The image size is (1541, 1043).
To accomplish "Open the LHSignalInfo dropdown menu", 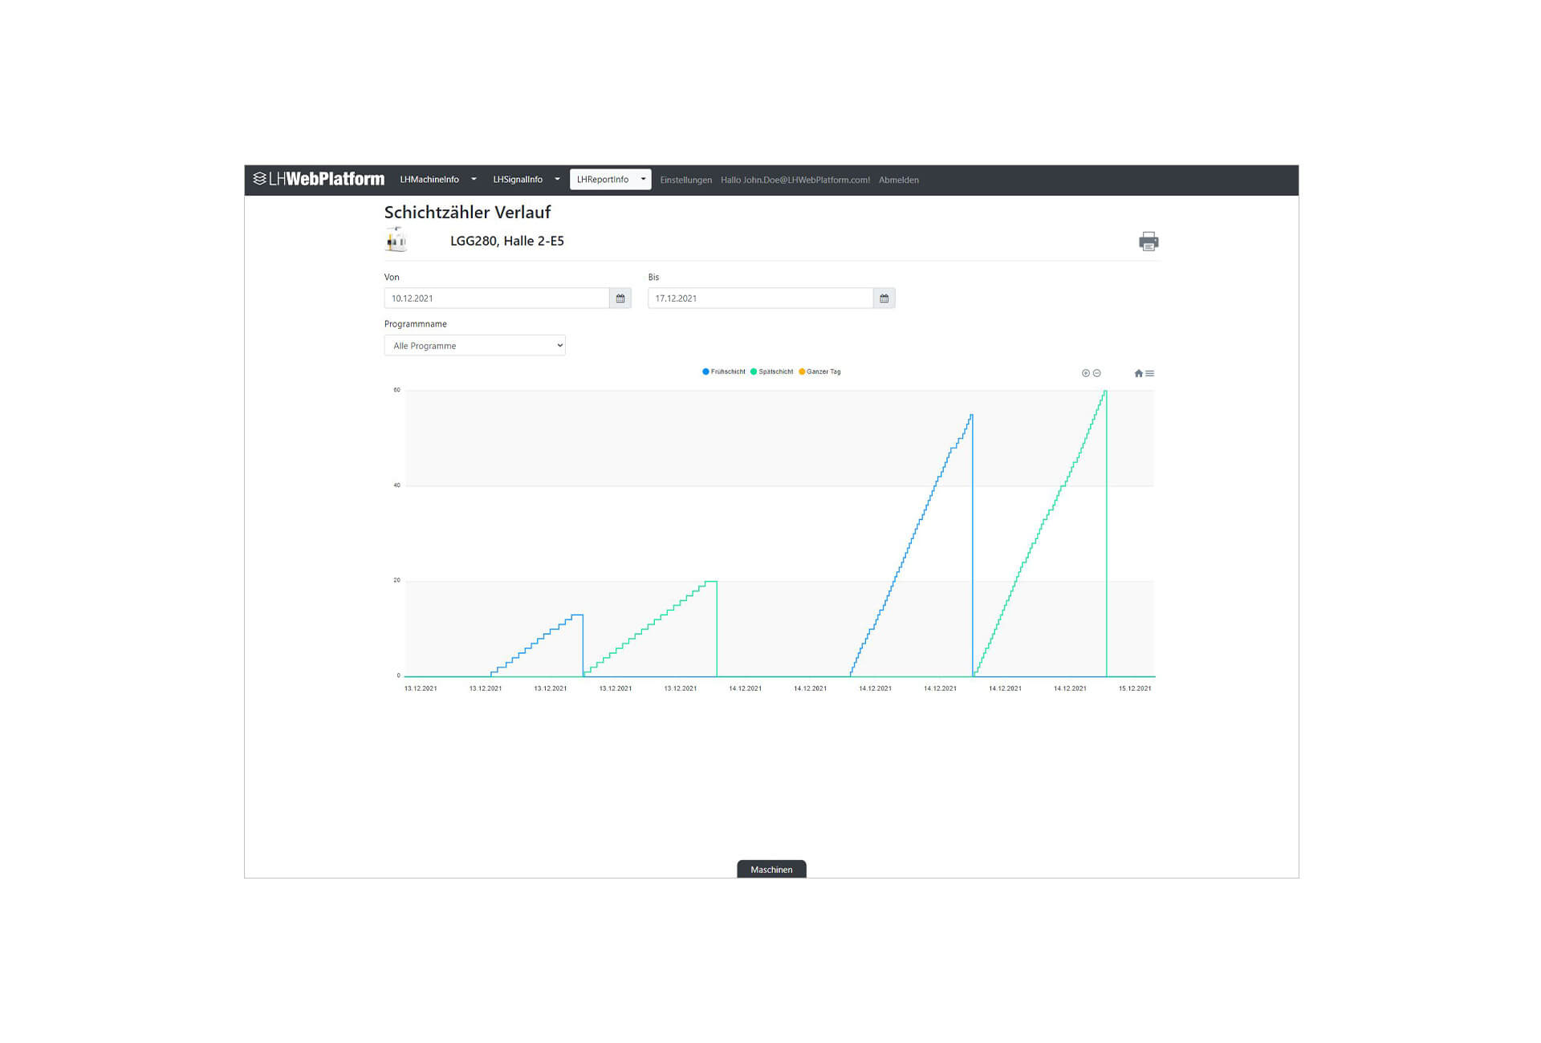I will click(x=526, y=180).
